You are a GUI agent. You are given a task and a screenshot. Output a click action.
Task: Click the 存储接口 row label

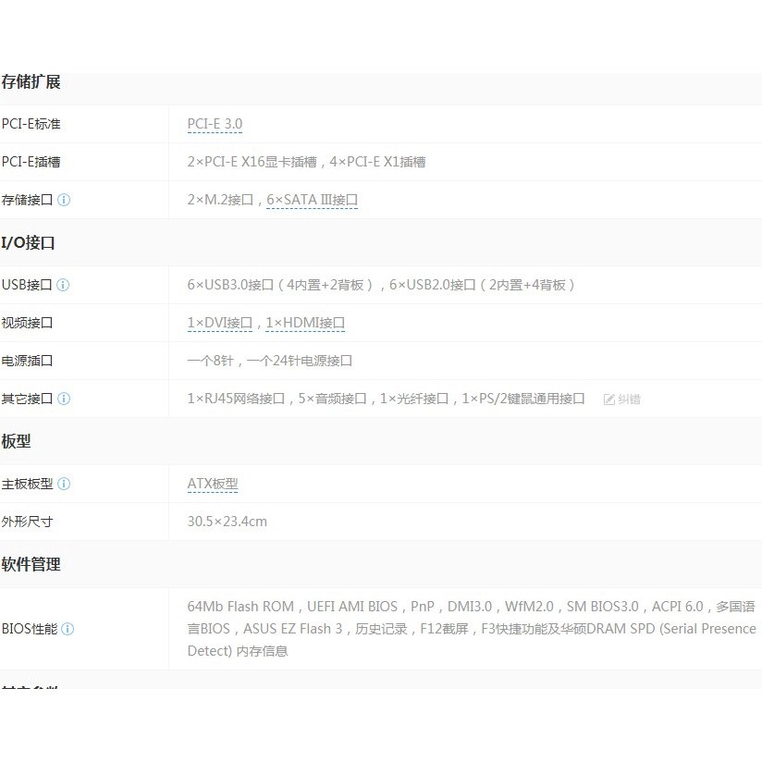(x=27, y=200)
